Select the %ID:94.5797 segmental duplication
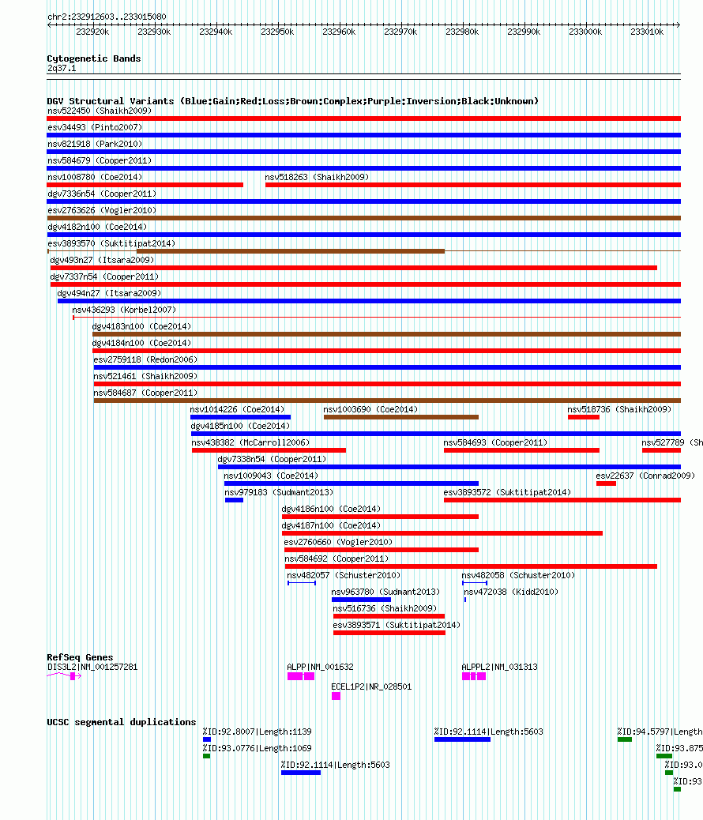The height and width of the screenshot is (820, 703). 625,739
